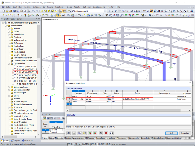The image size is (195, 146).
Task: Click the Undo arrow icon
Action: click(33, 11)
